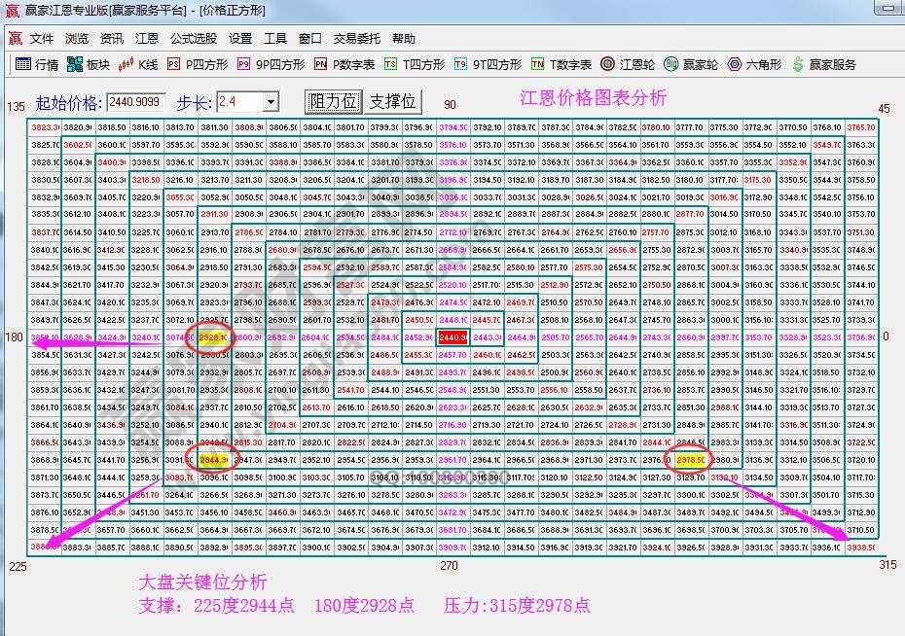The image size is (905, 636).
Task: Toggle the 阻力位 resistance level button
Action: [x=332, y=100]
